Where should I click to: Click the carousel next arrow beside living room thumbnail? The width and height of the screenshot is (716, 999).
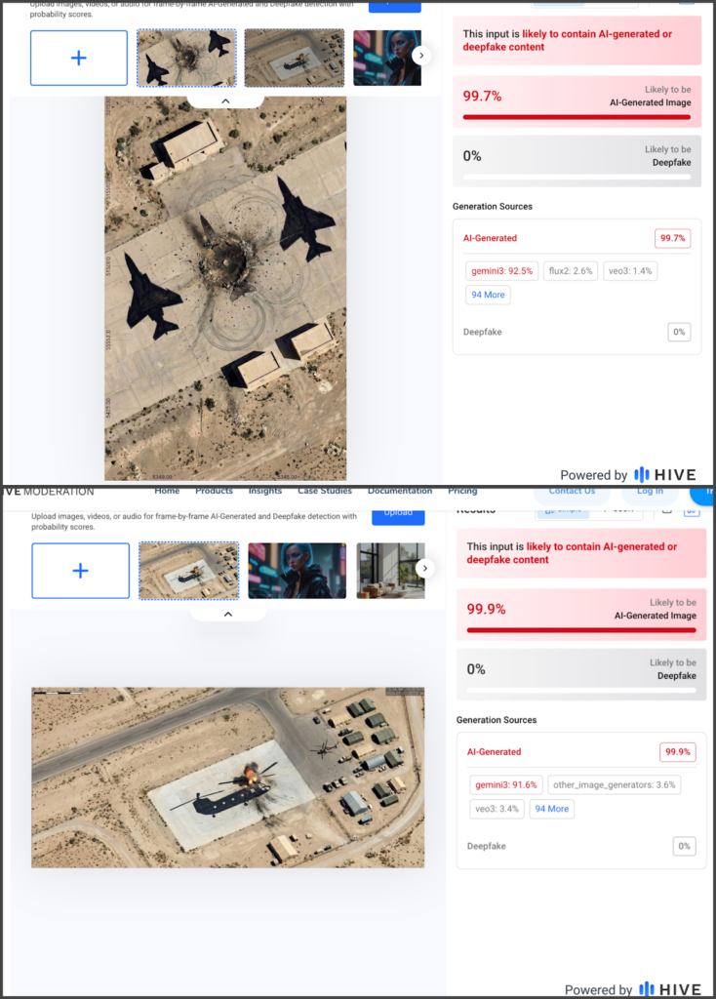[x=424, y=568]
